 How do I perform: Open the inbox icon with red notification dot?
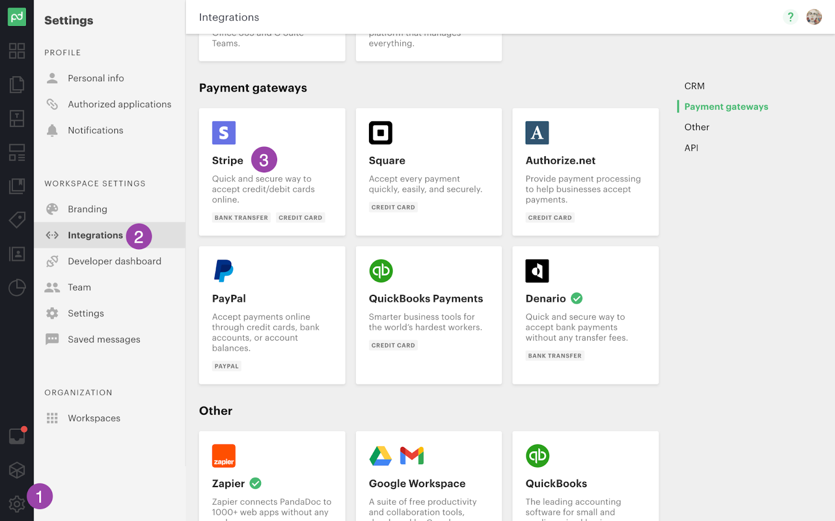pyautogui.click(x=17, y=436)
